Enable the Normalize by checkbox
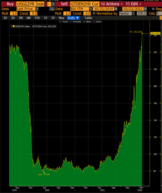This screenshot has width=162, height=193. [x=94, y=13]
